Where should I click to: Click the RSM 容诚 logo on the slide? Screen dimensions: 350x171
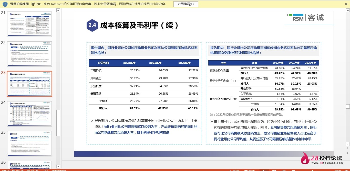(x=305, y=17)
